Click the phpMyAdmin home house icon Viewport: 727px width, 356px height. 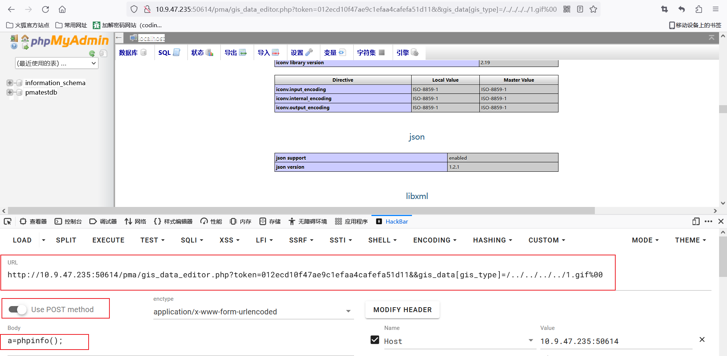(x=25, y=38)
